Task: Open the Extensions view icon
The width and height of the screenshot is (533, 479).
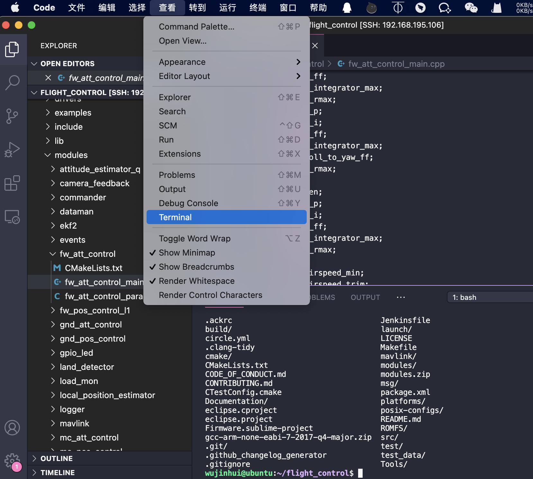Action: pyautogui.click(x=12, y=183)
